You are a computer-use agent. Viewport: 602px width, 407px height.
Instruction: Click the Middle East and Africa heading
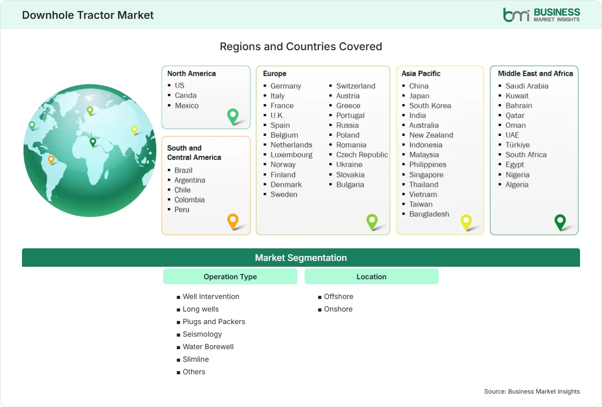tap(536, 74)
